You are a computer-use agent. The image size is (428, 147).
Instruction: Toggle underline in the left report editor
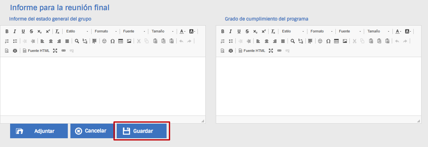23,31
